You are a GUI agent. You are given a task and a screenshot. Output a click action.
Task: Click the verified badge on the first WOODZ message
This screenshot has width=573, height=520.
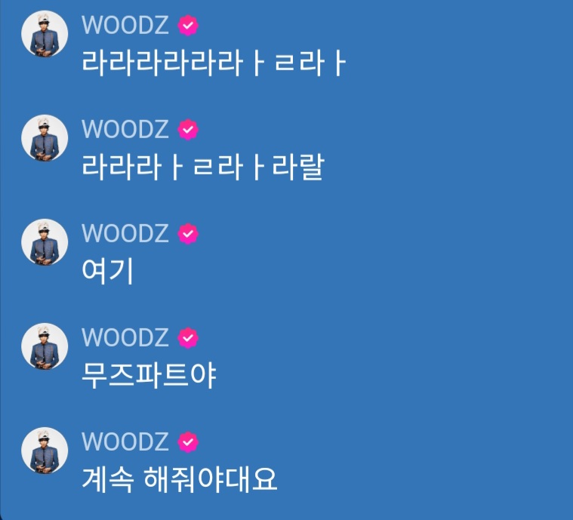188,25
